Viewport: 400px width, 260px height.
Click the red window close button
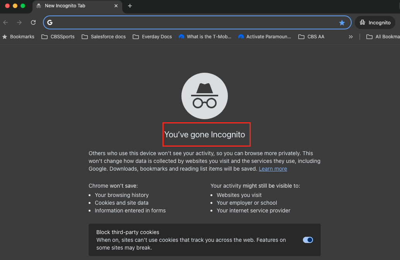pos(7,6)
